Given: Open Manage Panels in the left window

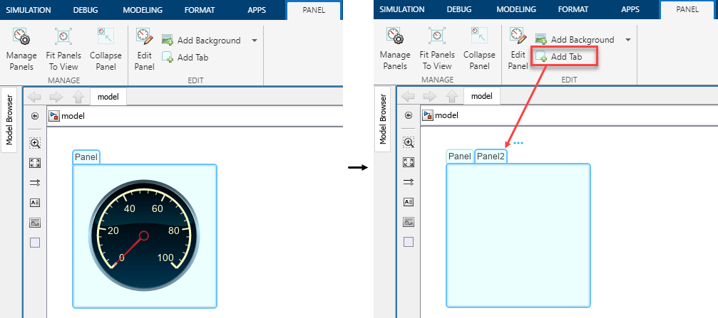Looking at the screenshot, I should click(21, 49).
